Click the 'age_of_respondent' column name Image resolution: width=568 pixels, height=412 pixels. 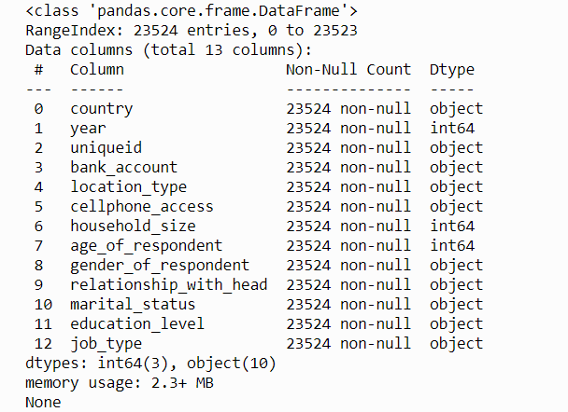coord(147,245)
